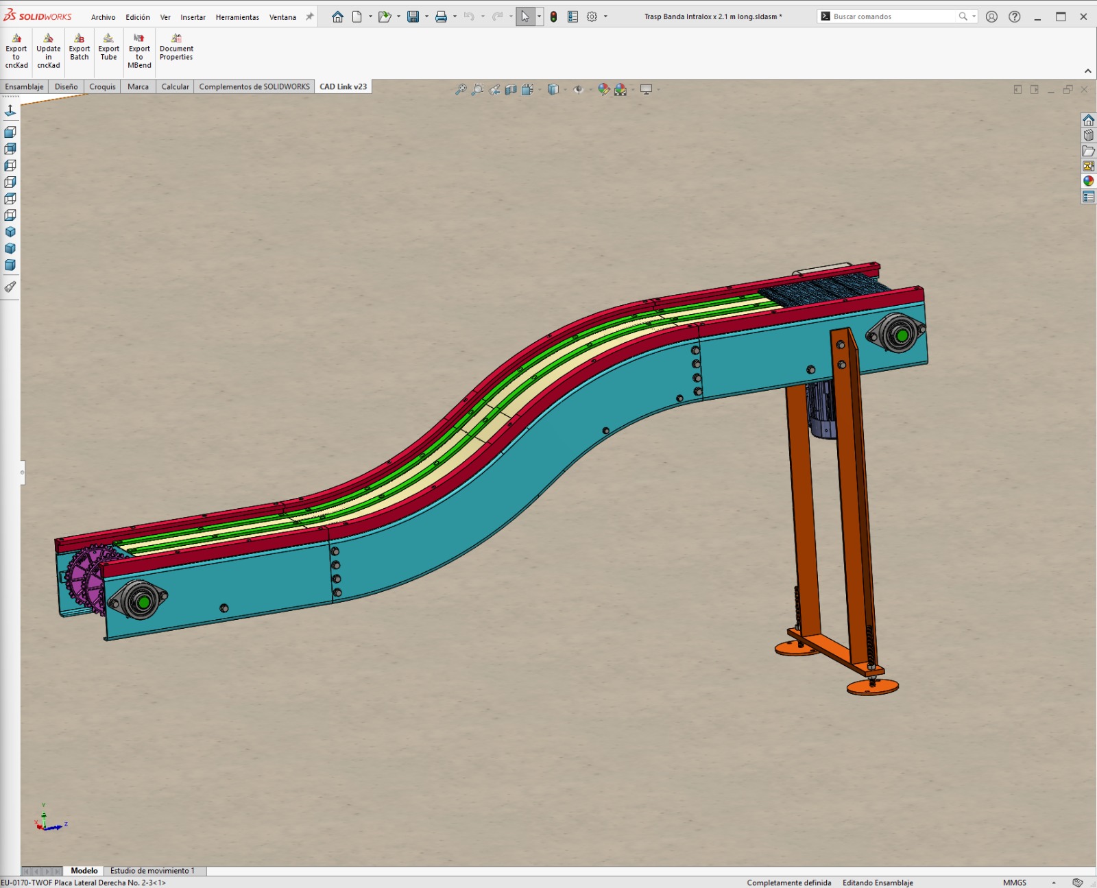This screenshot has height=888, width=1097.
Task: Open Document Properties in CAD Link ribbon
Action: click(176, 47)
